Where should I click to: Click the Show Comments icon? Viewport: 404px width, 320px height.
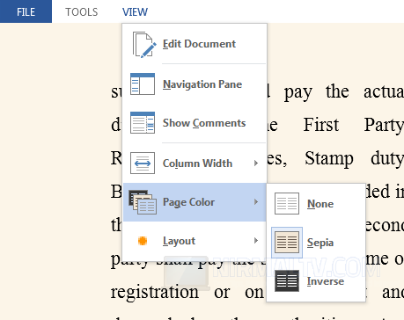pos(143,123)
